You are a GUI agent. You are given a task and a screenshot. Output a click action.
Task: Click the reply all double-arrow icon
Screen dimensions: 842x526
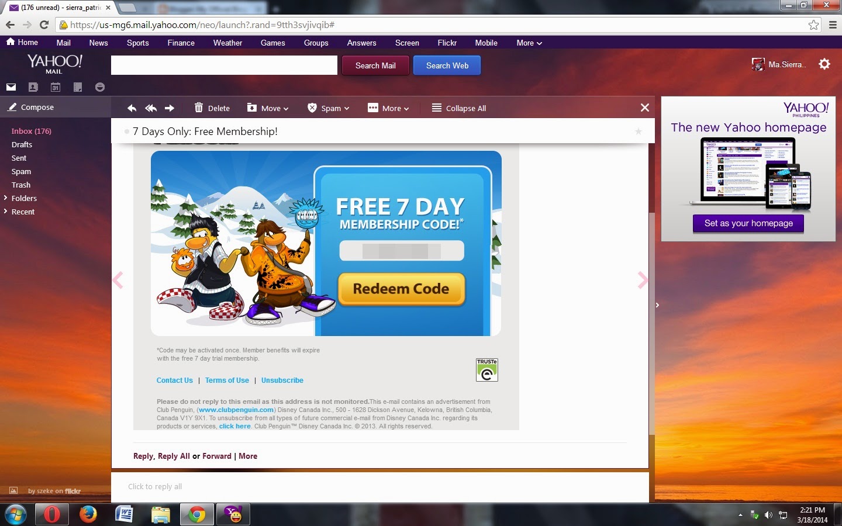click(151, 108)
